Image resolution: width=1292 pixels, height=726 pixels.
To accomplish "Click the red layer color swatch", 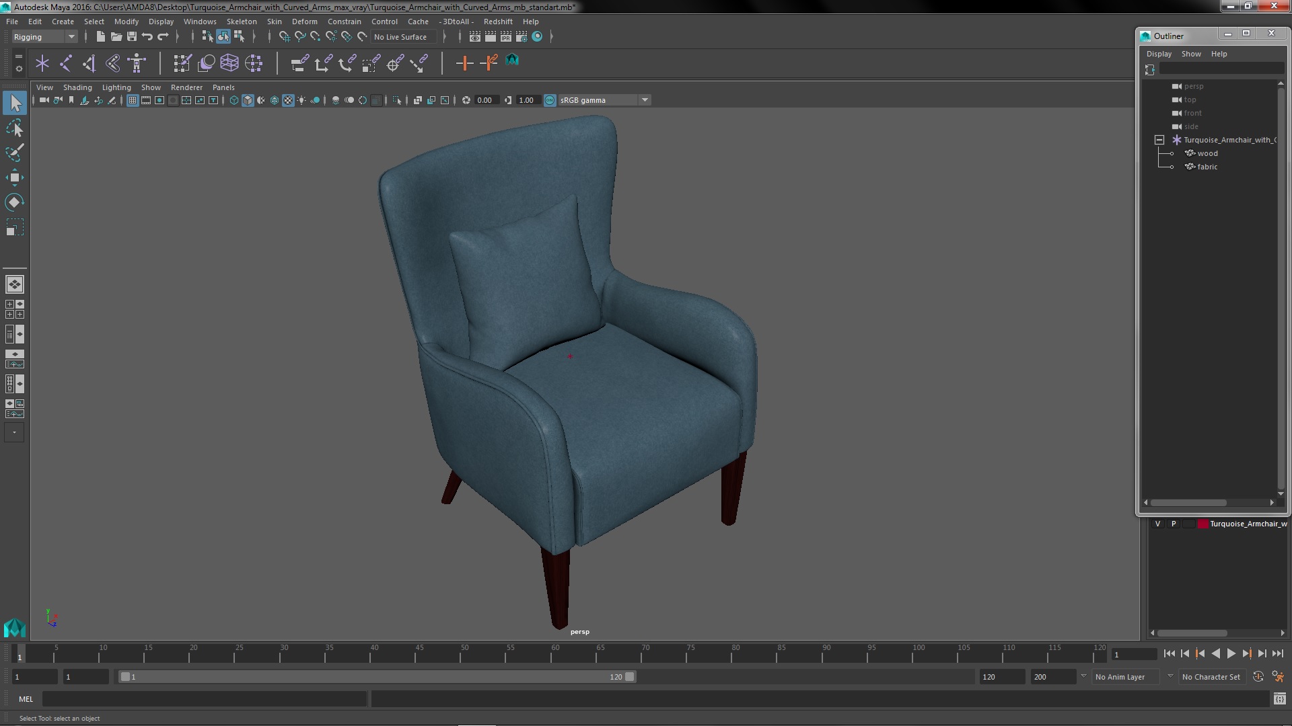I will tap(1203, 524).
